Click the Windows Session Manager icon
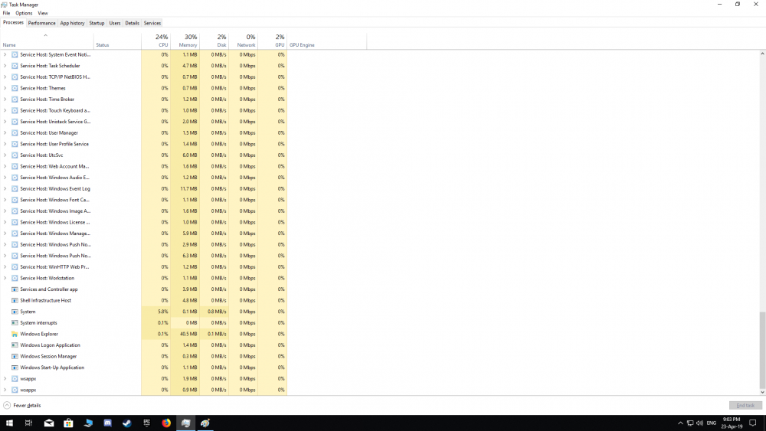The width and height of the screenshot is (766, 431). [x=15, y=356]
